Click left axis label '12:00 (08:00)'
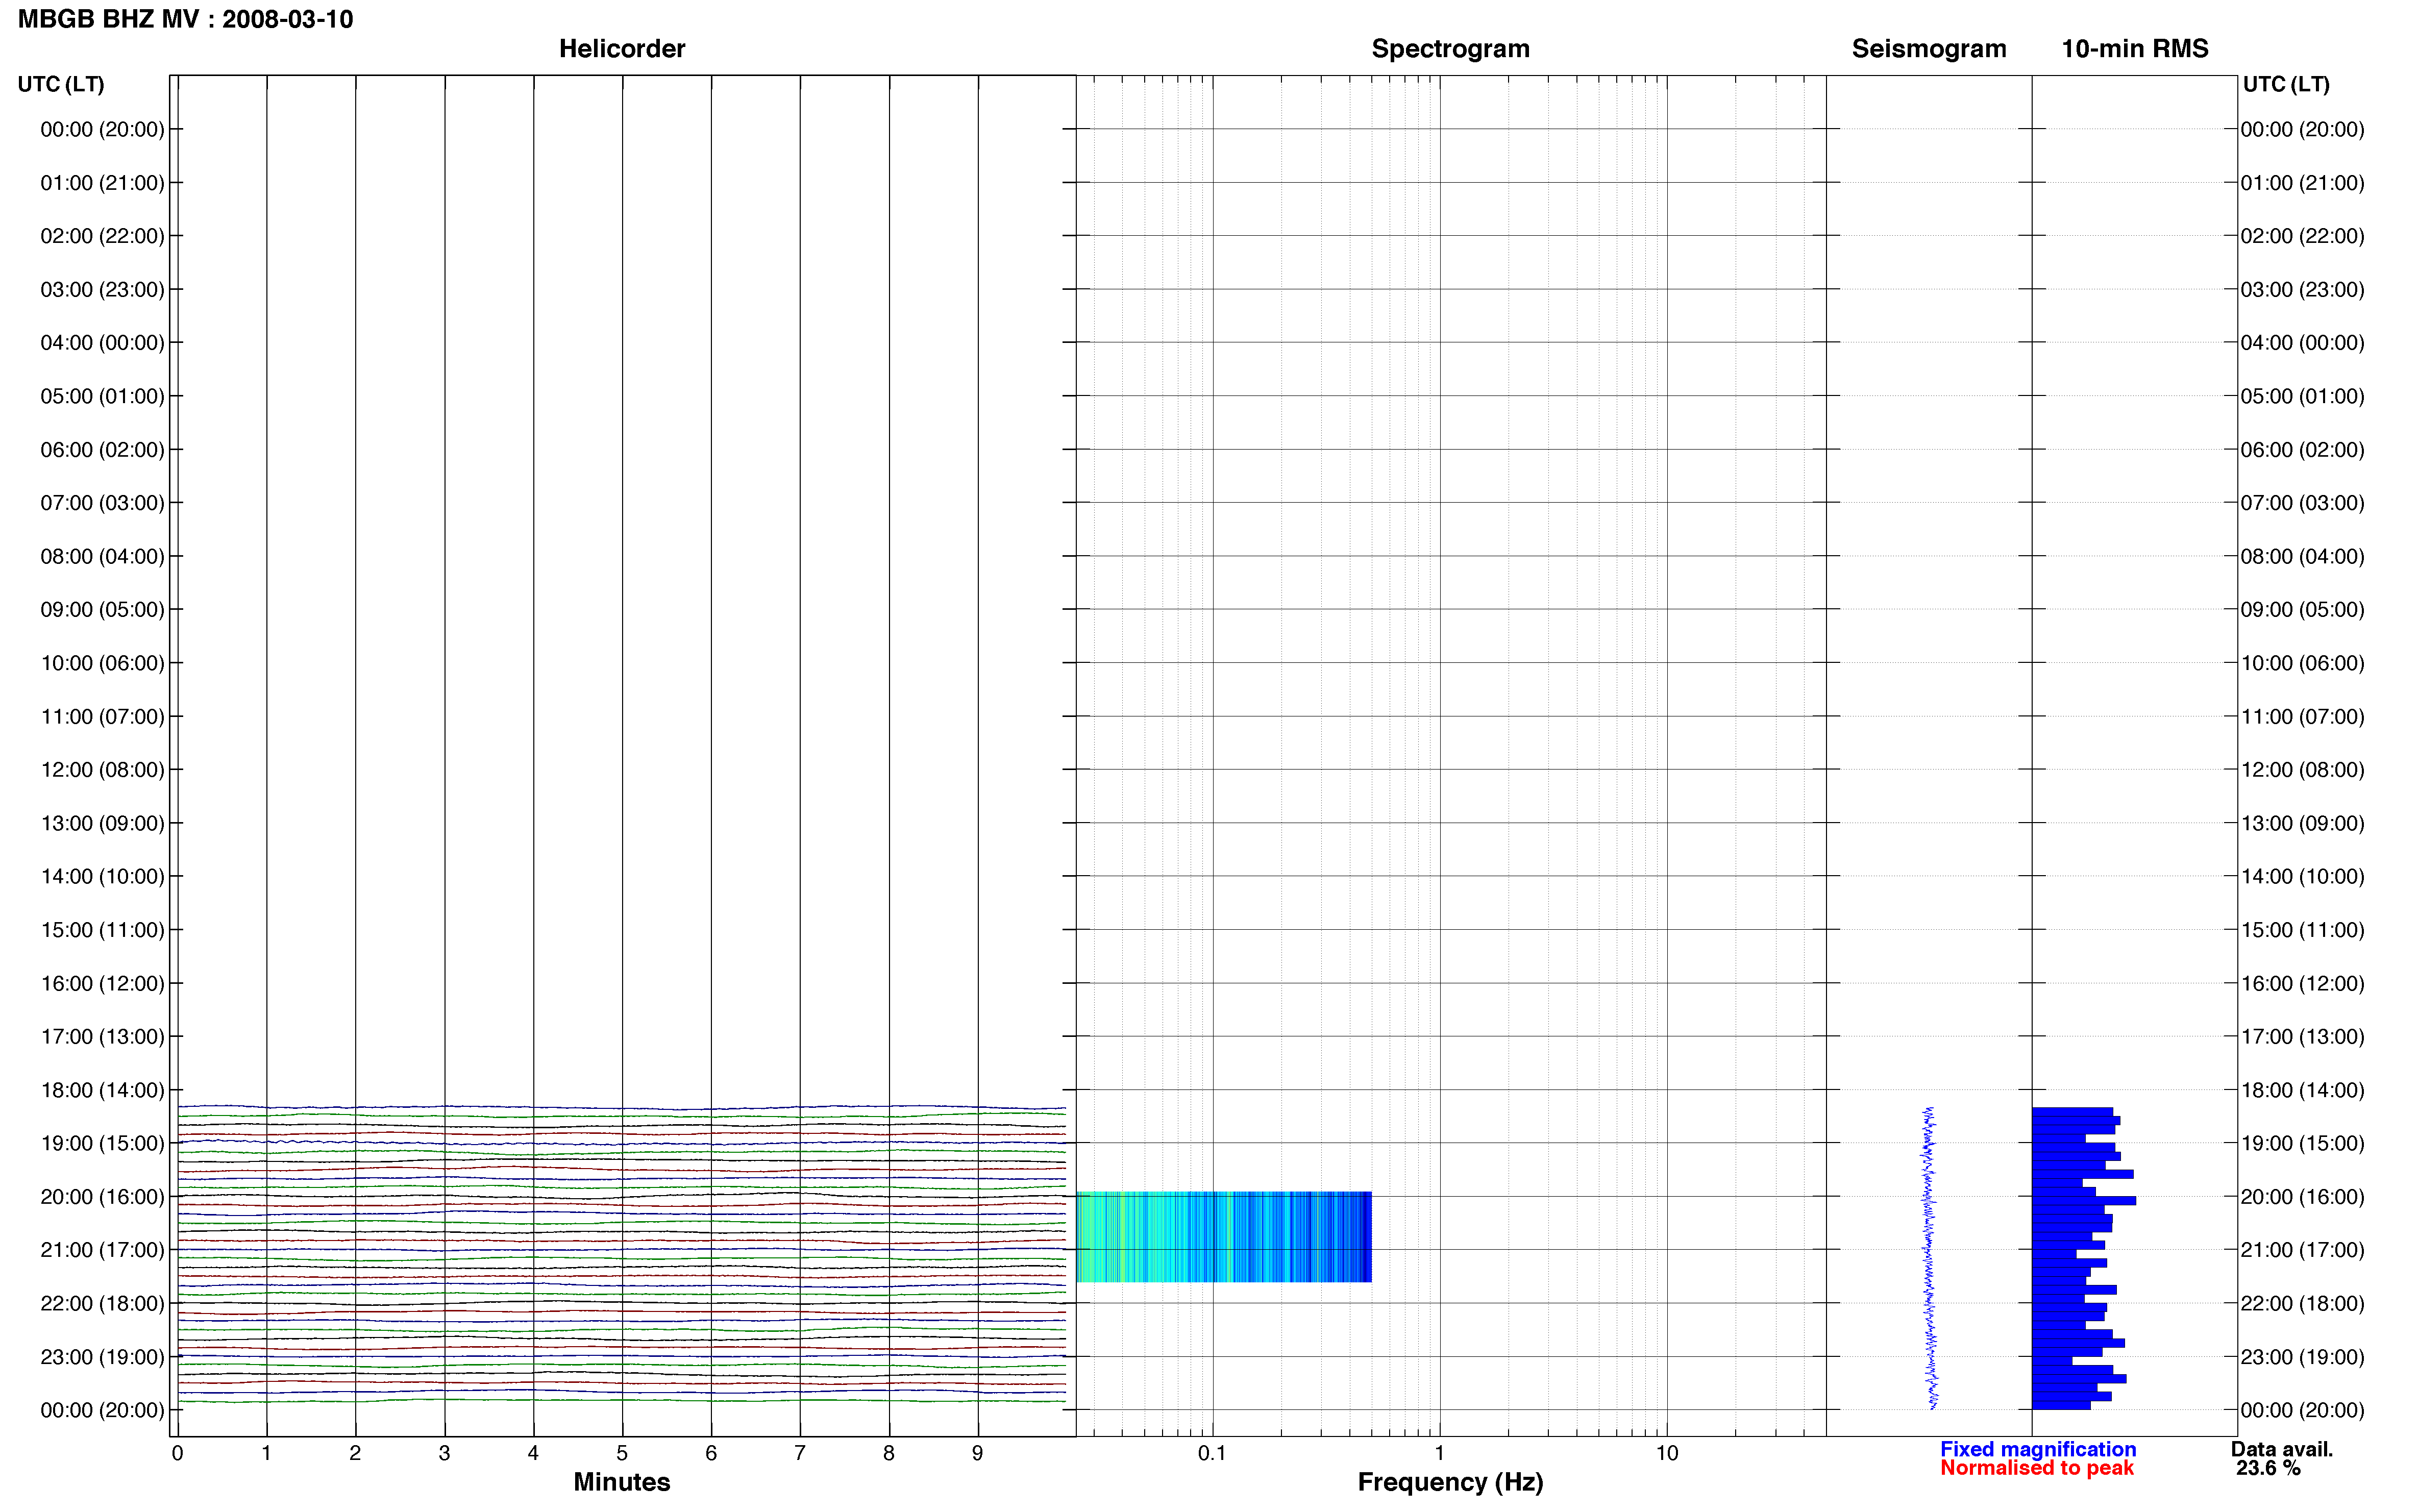The width and height of the screenshot is (2419, 1512). coord(102,770)
